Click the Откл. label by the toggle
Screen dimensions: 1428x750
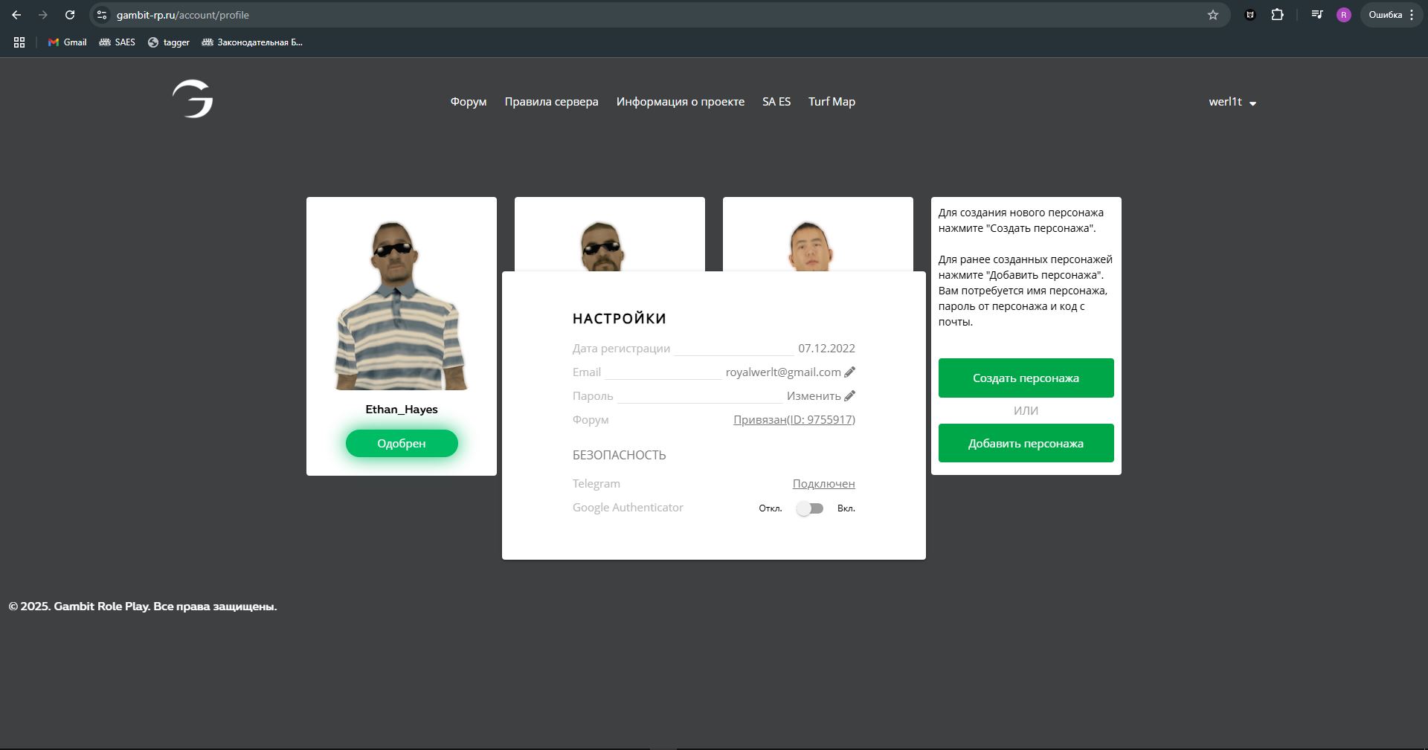pyautogui.click(x=771, y=508)
